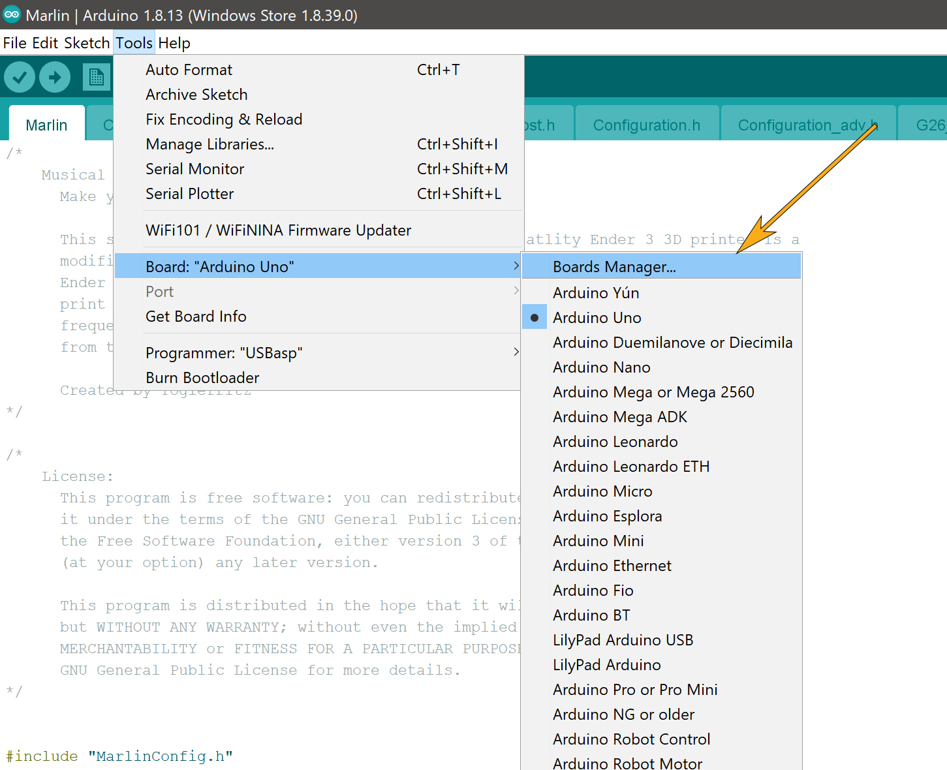Open the Serial Monitor
947x770 pixels.
coord(194,168)
